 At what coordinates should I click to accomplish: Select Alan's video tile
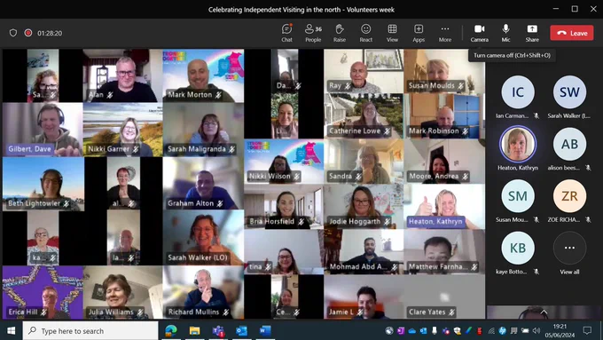tap(122, 75)
